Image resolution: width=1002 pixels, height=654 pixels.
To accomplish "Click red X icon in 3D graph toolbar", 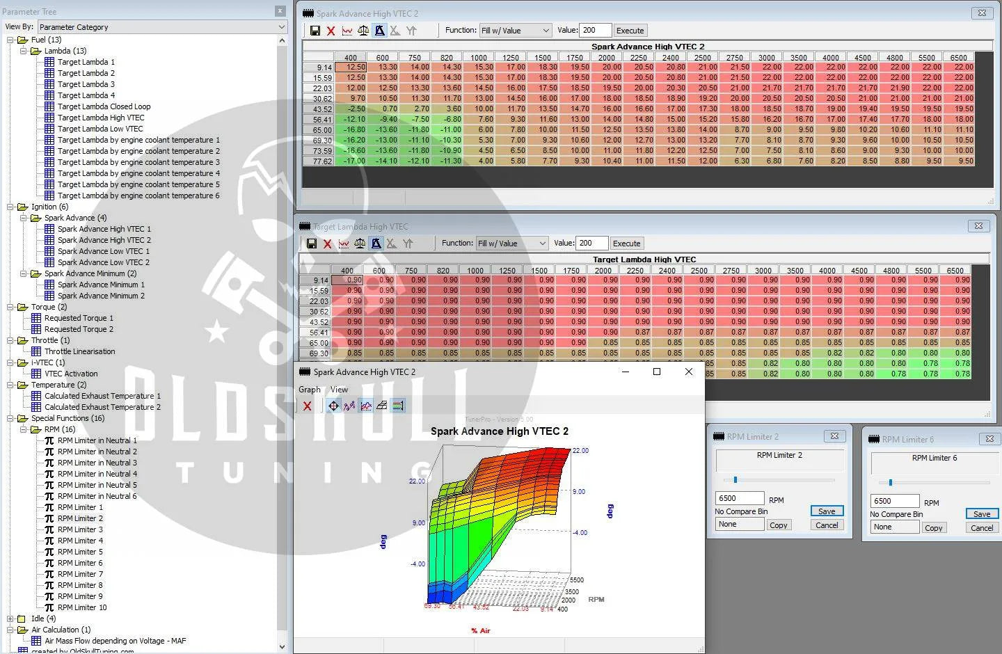I will (307, 406).
